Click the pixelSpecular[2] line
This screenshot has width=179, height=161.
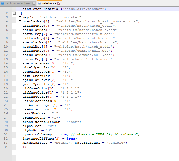[x=46, y=84]
